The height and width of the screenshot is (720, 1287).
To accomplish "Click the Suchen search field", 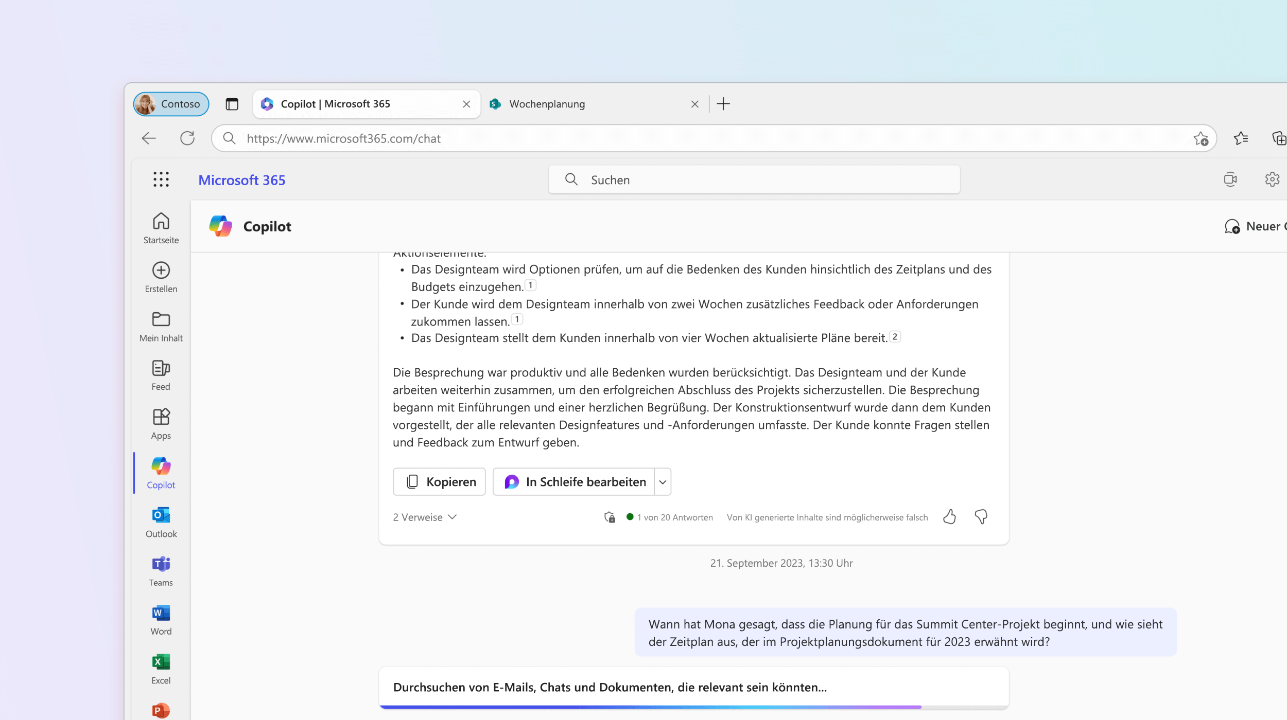I will point(754,179).
